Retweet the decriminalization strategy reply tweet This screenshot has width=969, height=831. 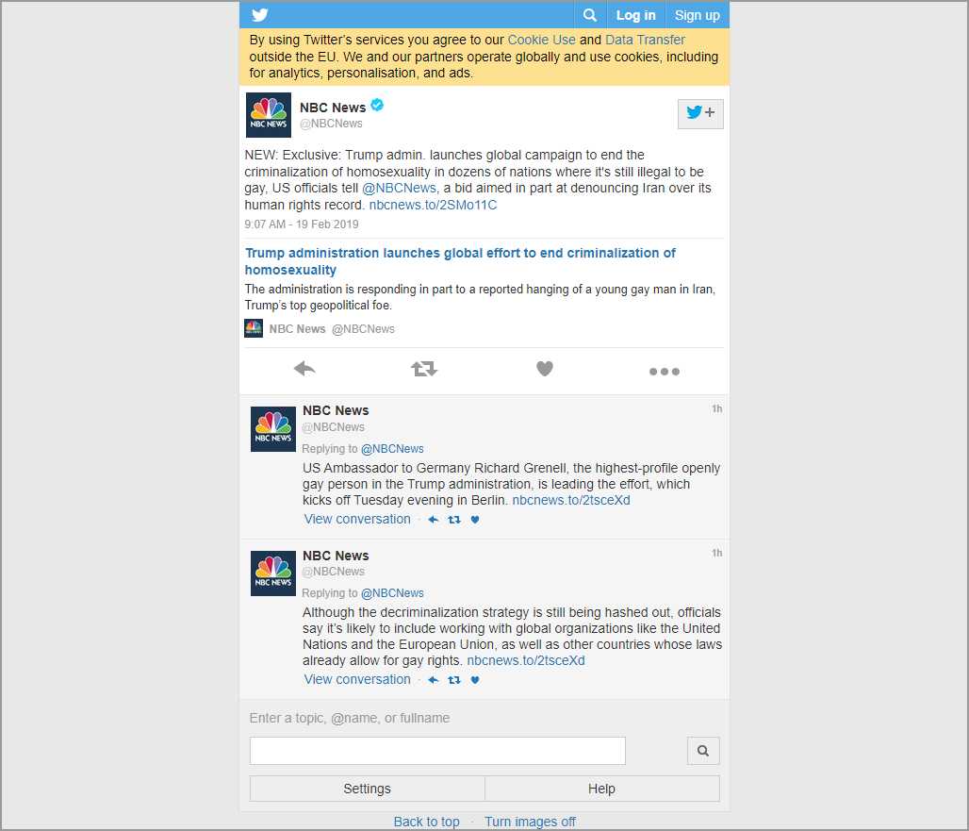tap(454, 680)
